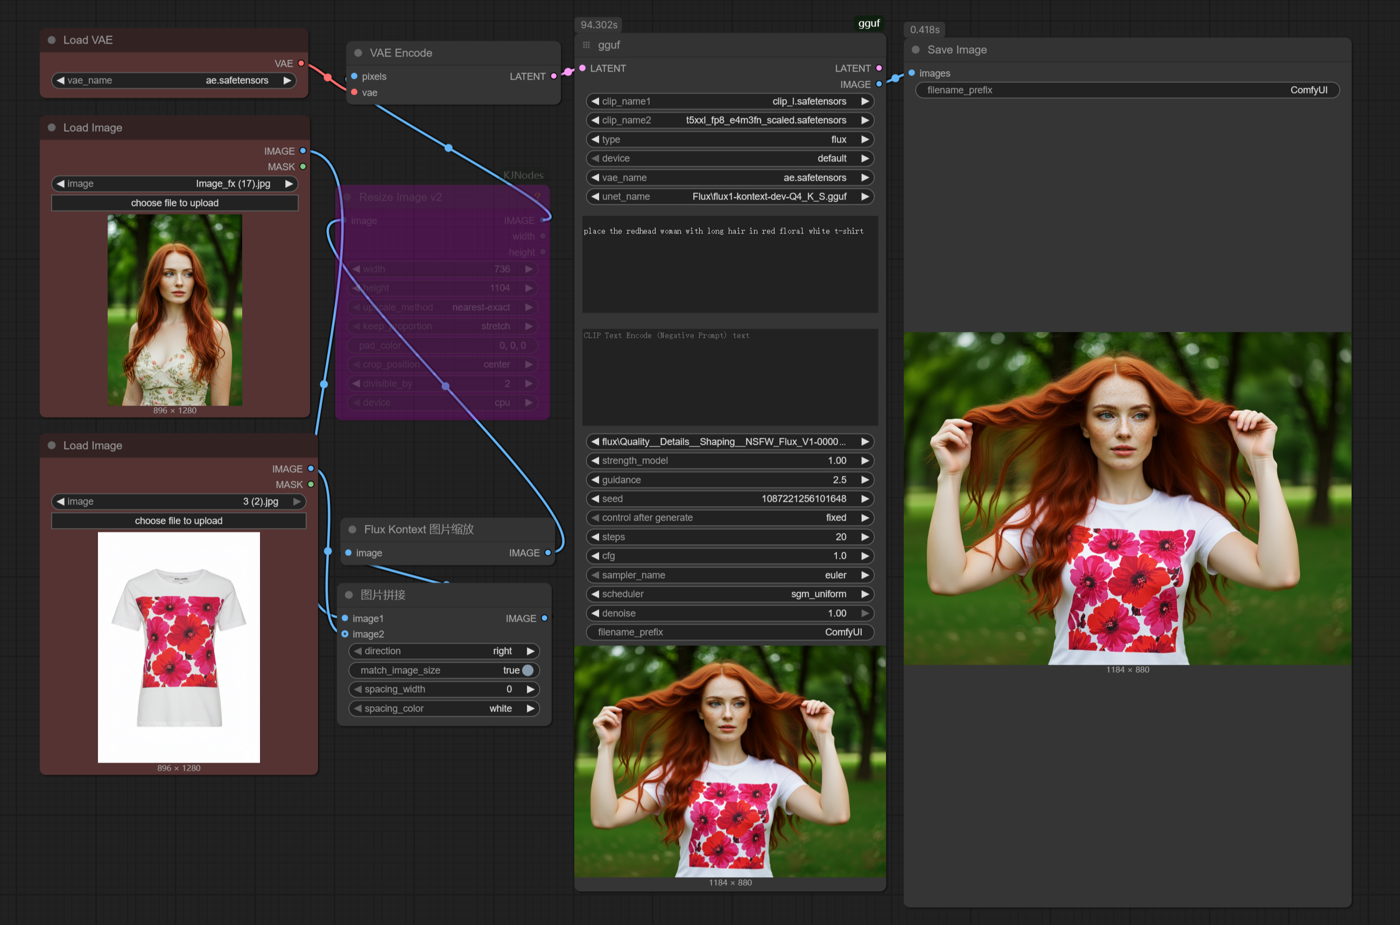The image size is (1400, 925).
Task: Click the VAE Encode node collapse dot
Action: pyautogui.click(x=358, y=53)
